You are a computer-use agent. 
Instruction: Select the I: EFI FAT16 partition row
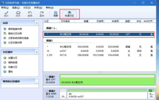pyautogui.click(x=99, y=55)
